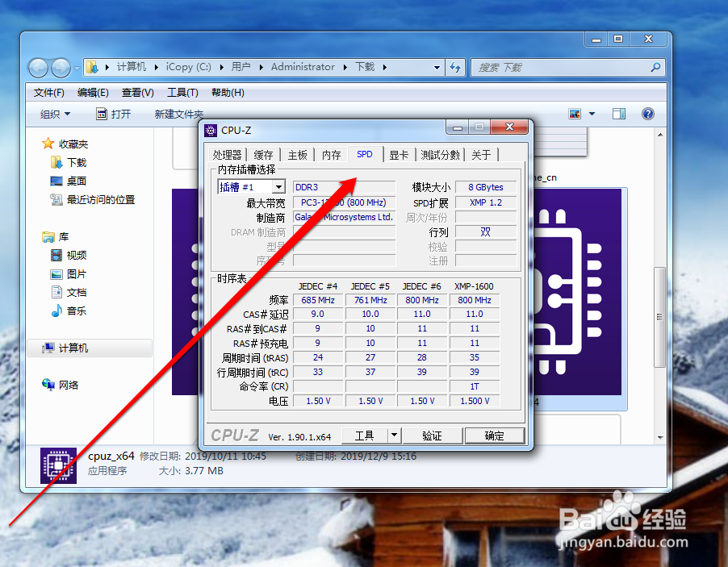The image size is (728, 567).
Task: Expand the 计算机 breadcrumb arrow
Action: coord(156,67)
